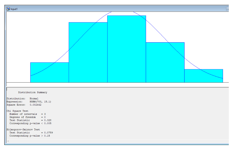Click the splitter between histogram and summary
The width and height of the screenshot is (233, 150).
117,87
